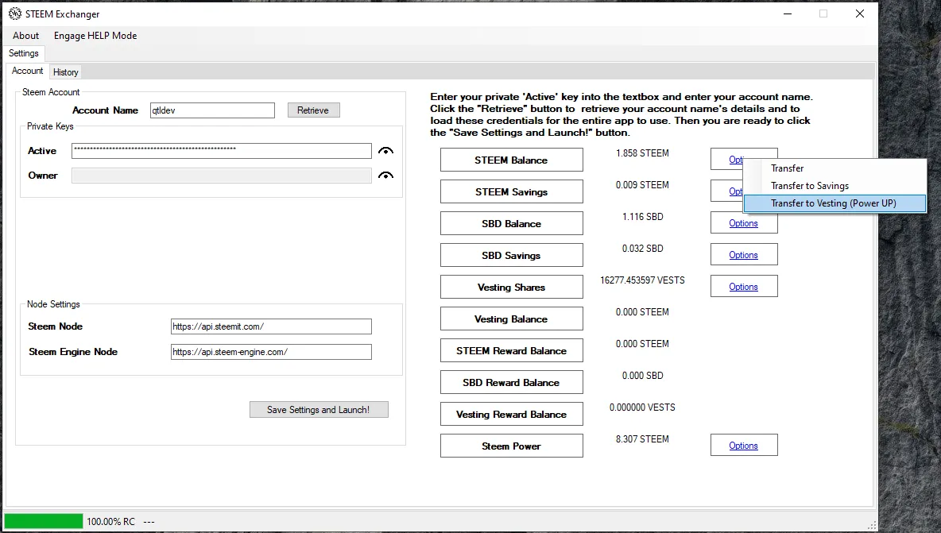Open Options link for SBD Savings
This screenshot has height=533, width=941.
pos(744,255)
